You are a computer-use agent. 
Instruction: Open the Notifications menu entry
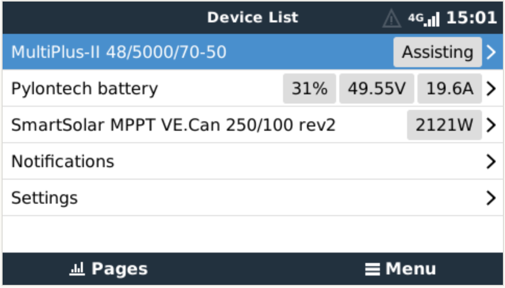[63, 161]
